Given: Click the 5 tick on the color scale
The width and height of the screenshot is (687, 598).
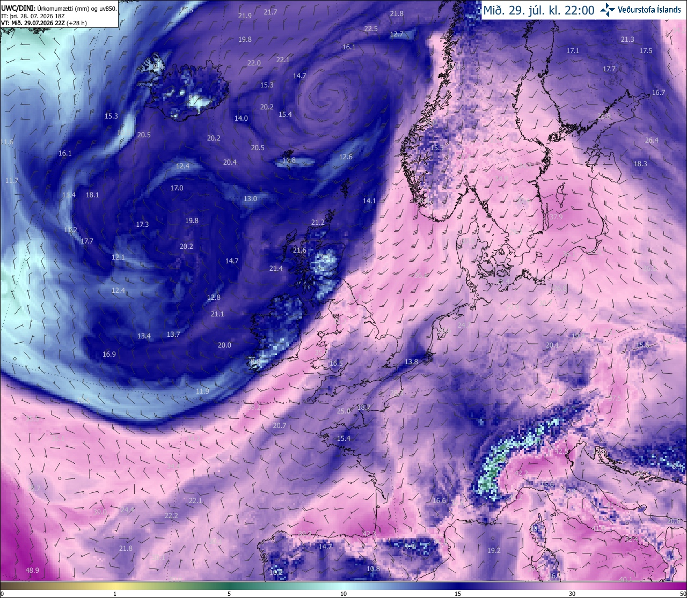Looking at the screenshot, I should (x=229, y=594).
